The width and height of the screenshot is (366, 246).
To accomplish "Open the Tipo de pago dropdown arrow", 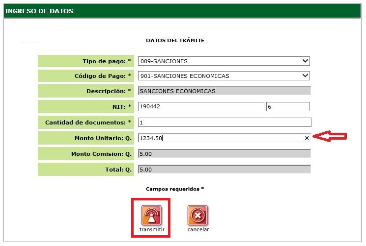I will (x=306, y=61).
